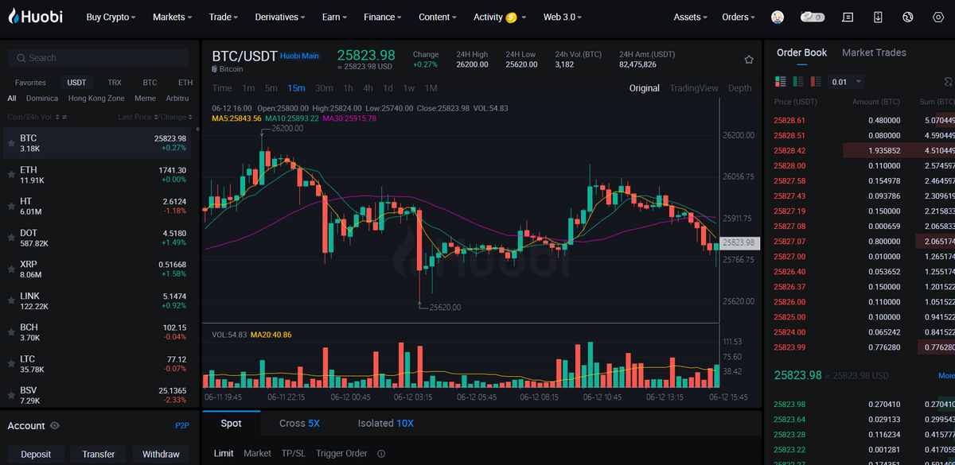
Task: Star the LTC row as favorite
Action: tap(11, 364)
